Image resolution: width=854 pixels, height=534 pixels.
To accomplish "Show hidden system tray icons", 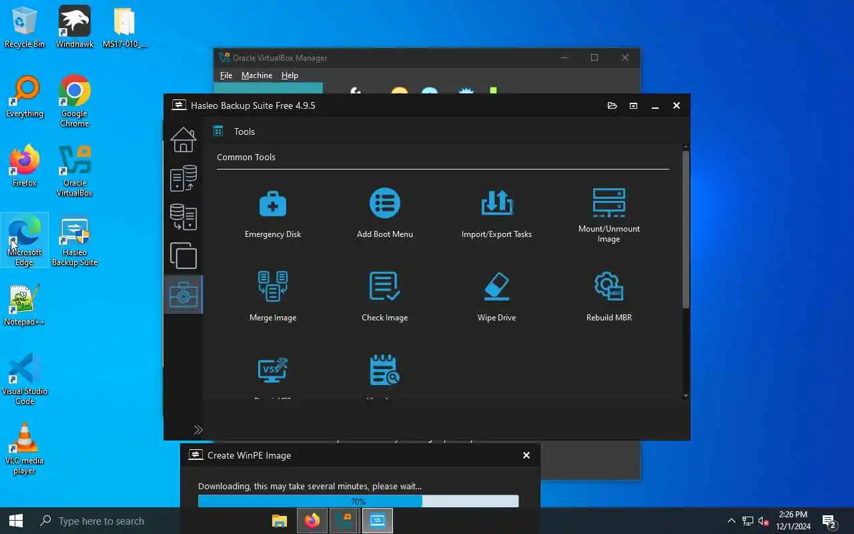I will [x=731, y=521].
